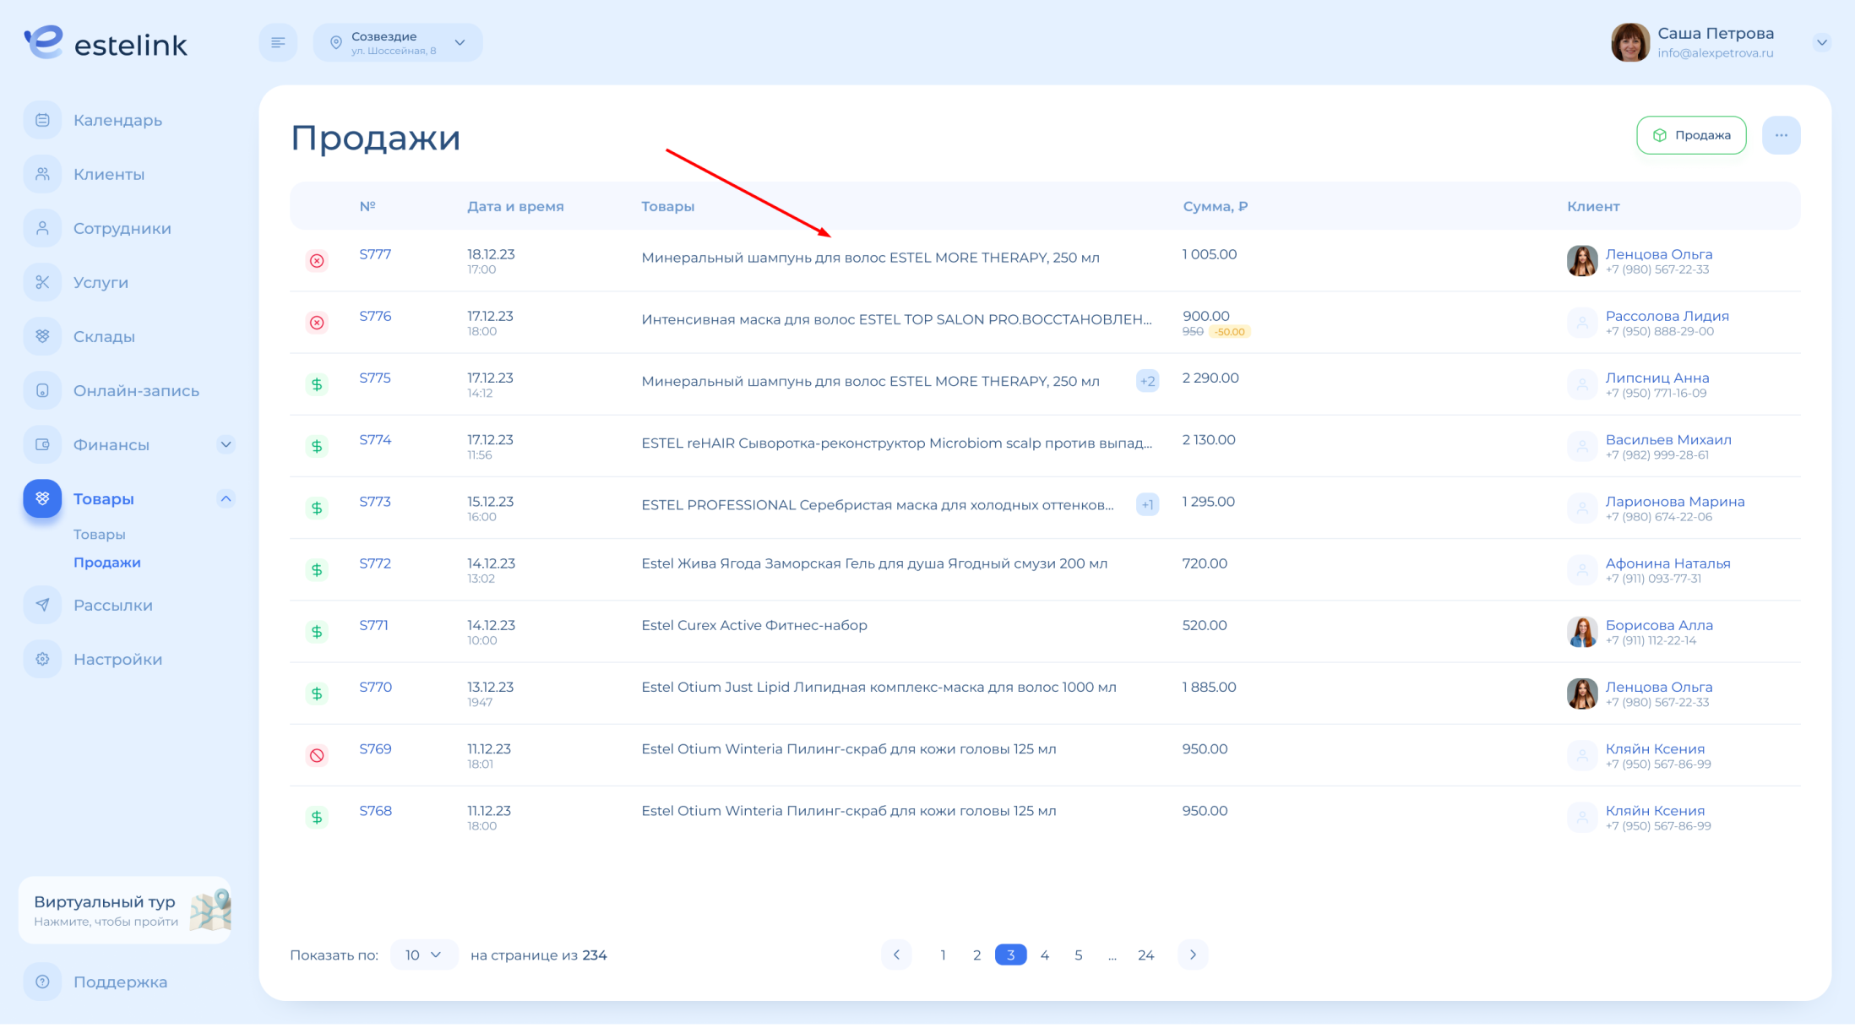The height and width of the screenshot is (1028, 1855).
Task: Go to previous page with left arrow
Action: (x=896, y=955)
